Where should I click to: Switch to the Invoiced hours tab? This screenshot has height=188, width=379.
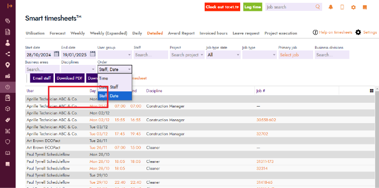tap(214, 33)
